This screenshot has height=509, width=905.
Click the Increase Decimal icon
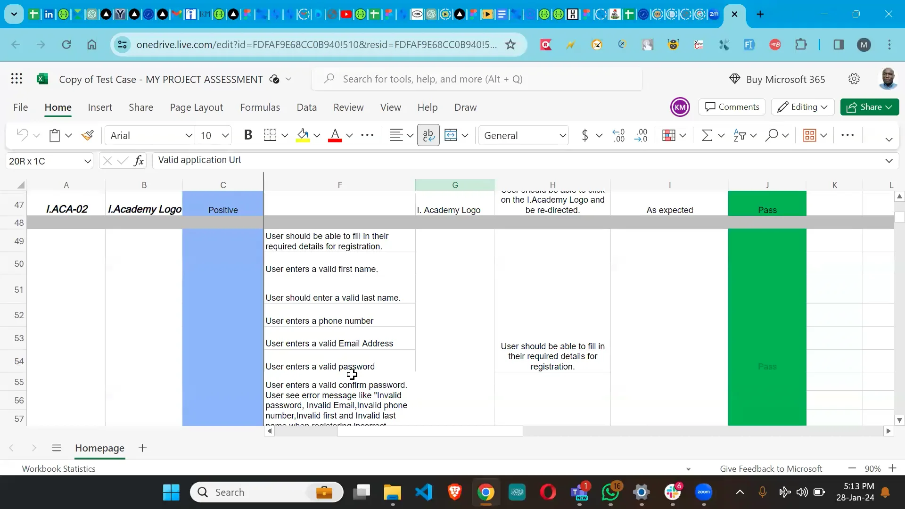618,135
